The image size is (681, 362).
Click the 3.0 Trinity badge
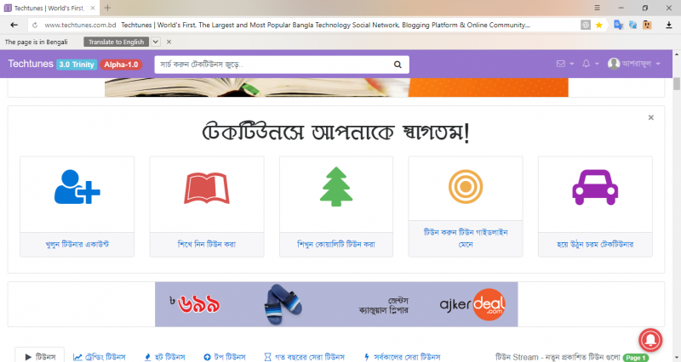[x=77, y=65]
